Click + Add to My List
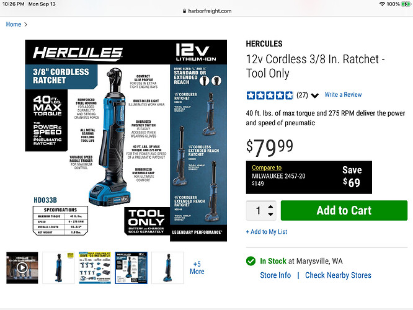Screen dimensions: 413x310 point(267,232)
